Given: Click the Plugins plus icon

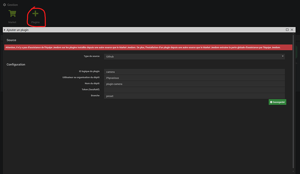Looking at the screenshot, I should click(35, 13).
